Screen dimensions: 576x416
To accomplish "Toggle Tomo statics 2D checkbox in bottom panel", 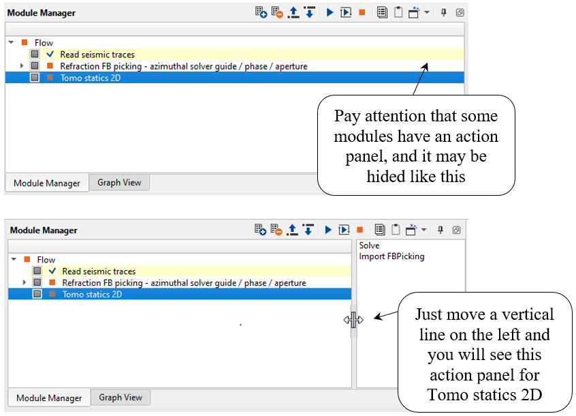I will point(37,295).
